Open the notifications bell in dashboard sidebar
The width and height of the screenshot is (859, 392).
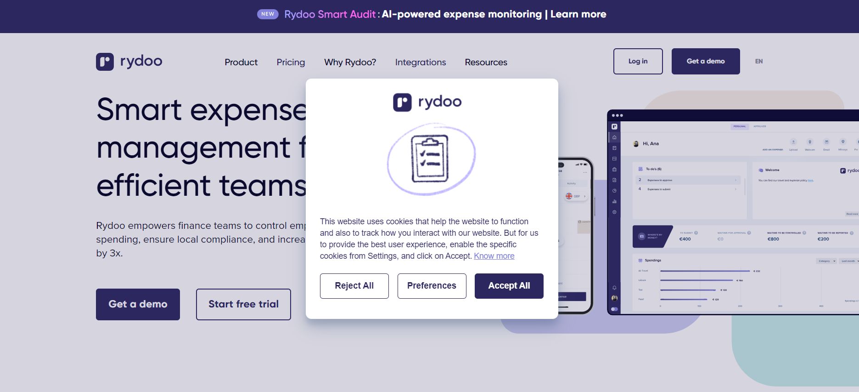pyautogui.click(x=614, y=288)
